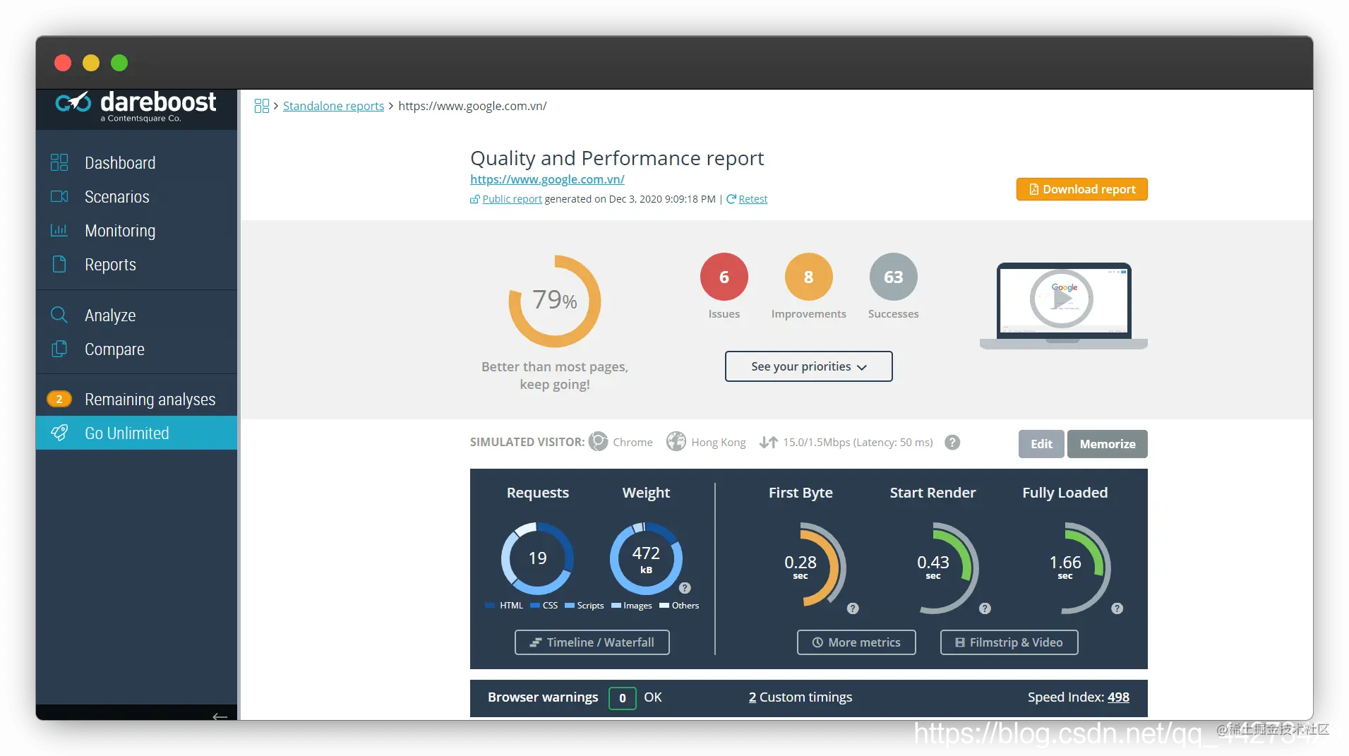The height and width of the screenshot is (756, 1349).
Task: Click the Go Unlimited rocket icon
Action: (59, 433)
